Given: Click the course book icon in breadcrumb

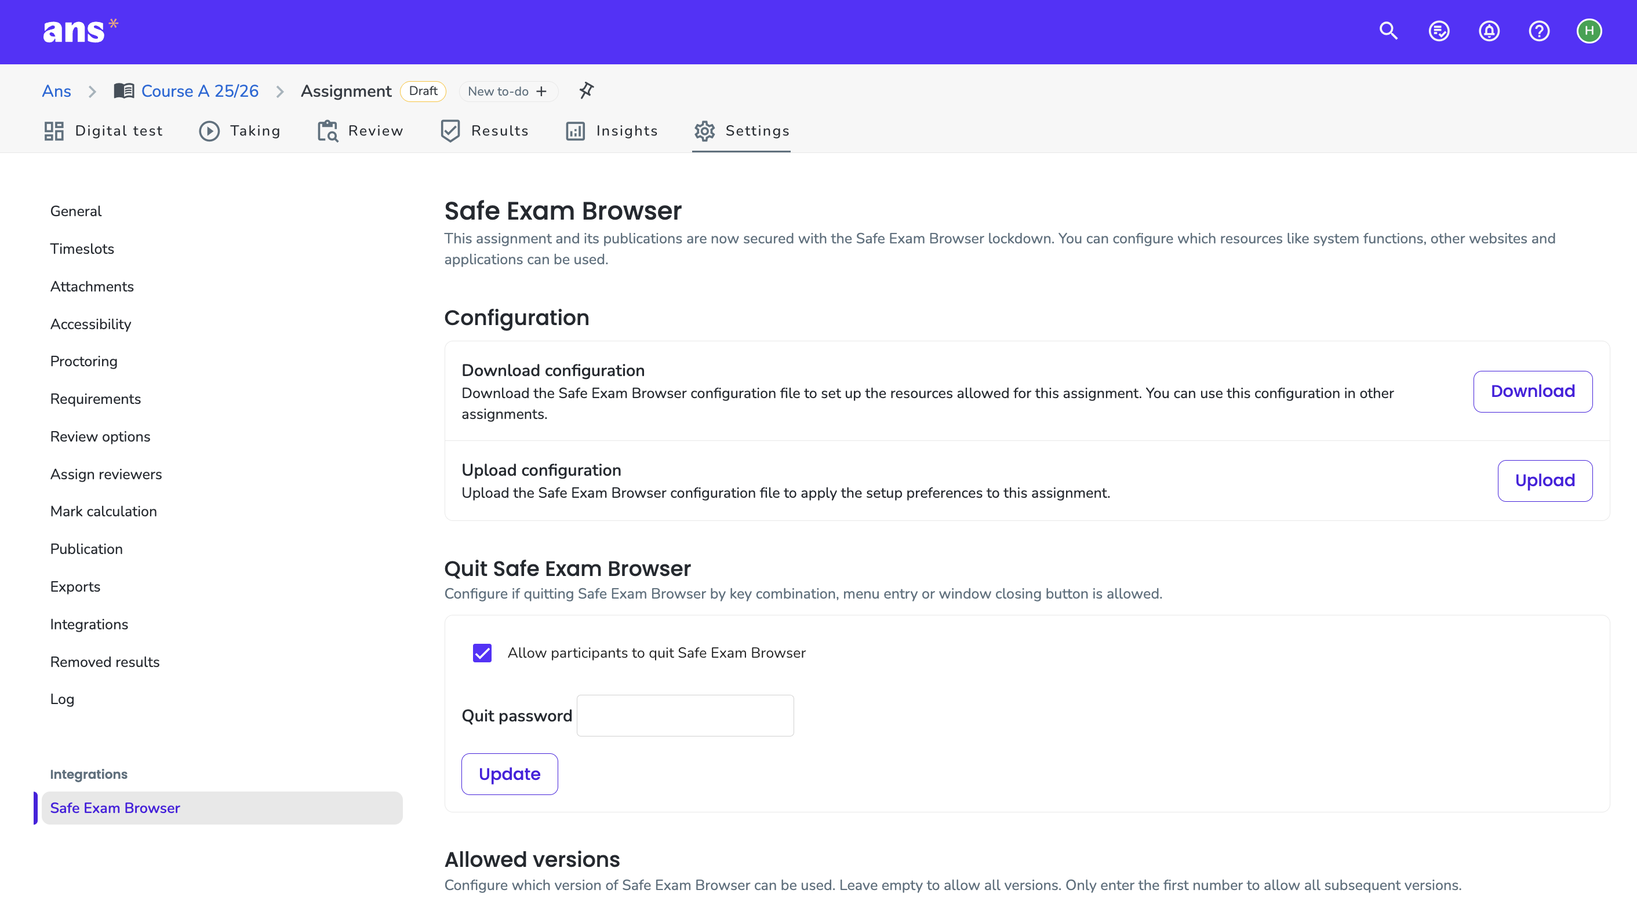Looking at the screenshot, I should click(x=123, y=91).
